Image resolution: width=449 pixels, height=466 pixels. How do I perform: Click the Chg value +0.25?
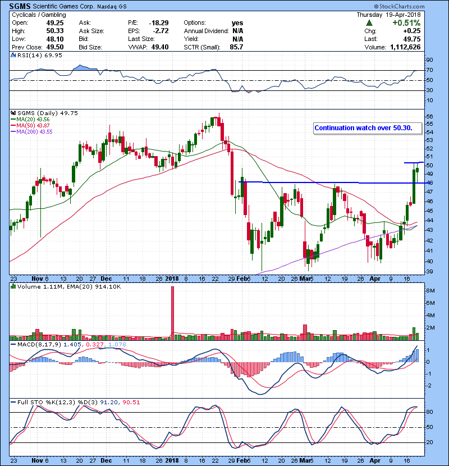point(412,31)
